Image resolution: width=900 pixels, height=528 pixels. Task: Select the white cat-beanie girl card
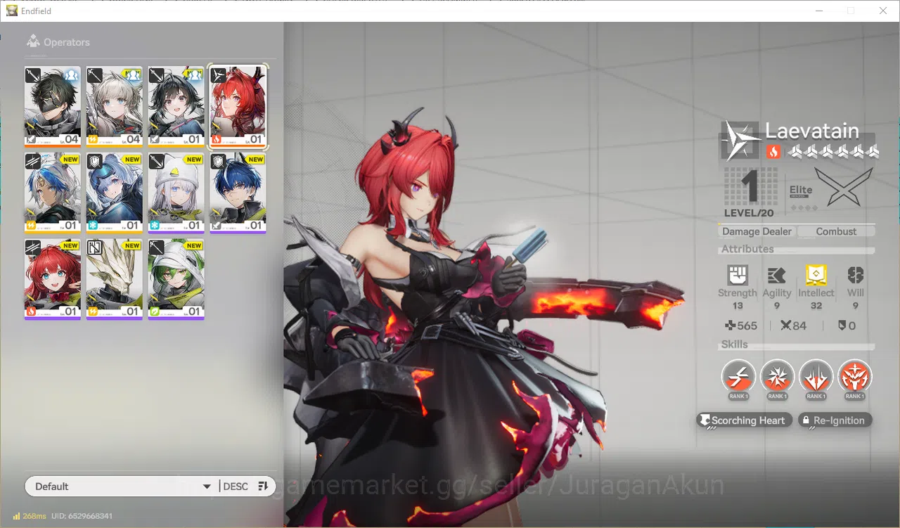(176, 193)
